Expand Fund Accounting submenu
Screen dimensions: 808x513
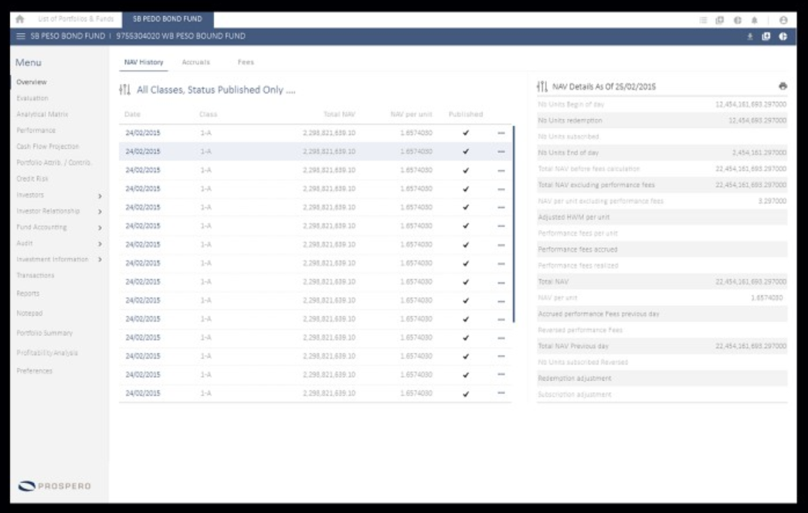pos(59,227)
